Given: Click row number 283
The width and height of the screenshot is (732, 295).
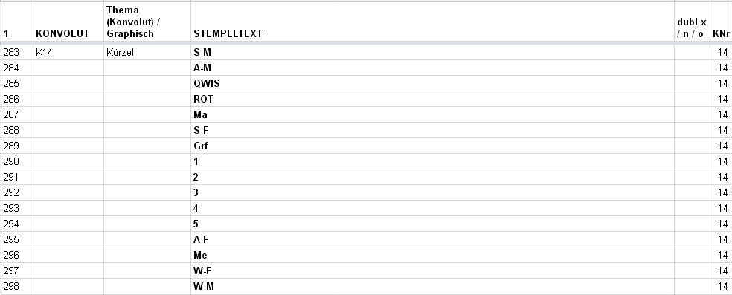Looking at the screenshot, I should pos(17,53).
